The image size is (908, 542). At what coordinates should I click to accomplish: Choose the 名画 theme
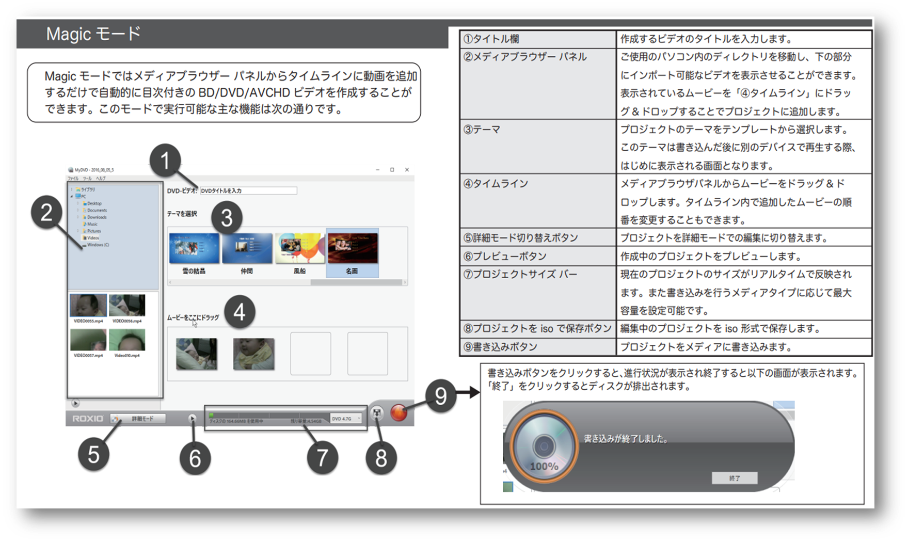pyautogui.click(x=352, y=253)
